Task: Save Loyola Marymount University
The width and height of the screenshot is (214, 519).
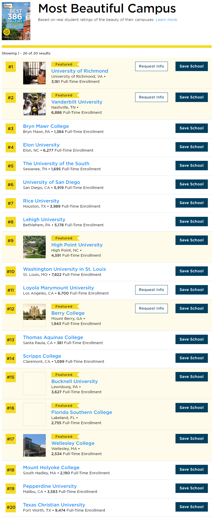Action: pyautogui.click(x=192, y=290)
